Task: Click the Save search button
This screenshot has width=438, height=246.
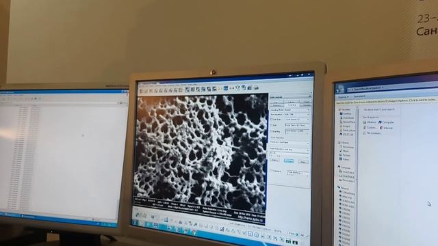Action: click(x=359, y=96)
